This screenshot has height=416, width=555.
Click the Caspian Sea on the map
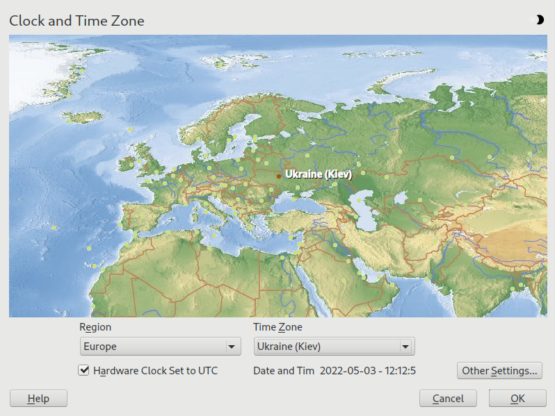pos(365,212)
